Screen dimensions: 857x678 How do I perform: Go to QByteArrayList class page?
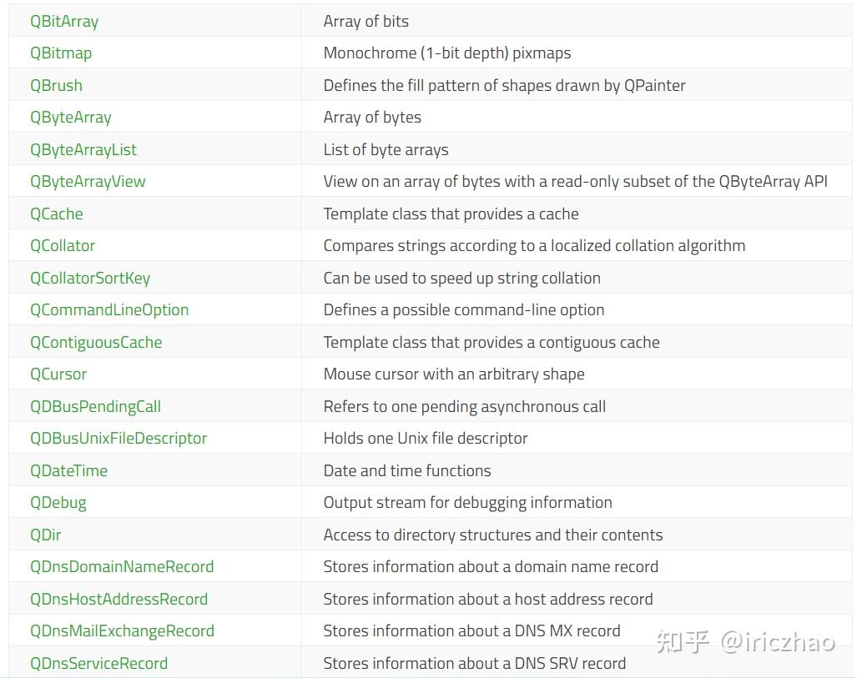(x=83, y=149)
